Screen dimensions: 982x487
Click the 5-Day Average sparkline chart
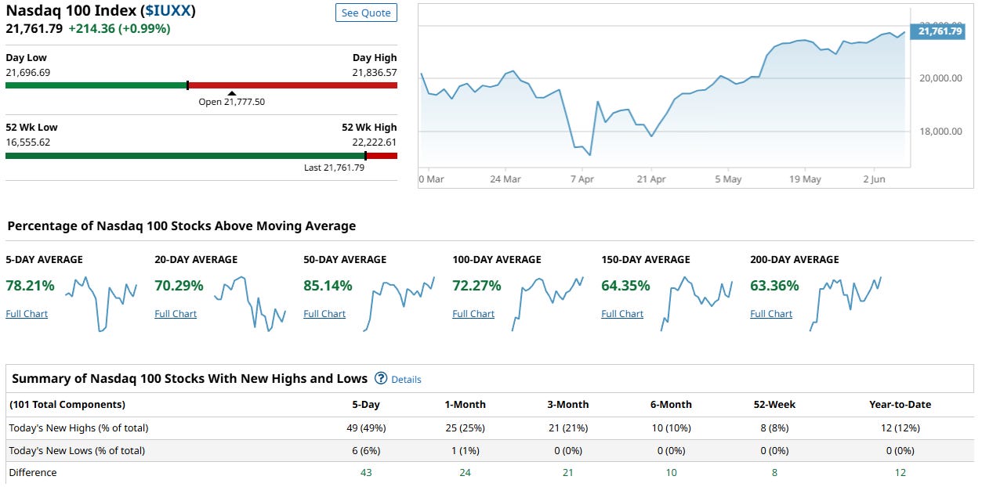(101, 304)
